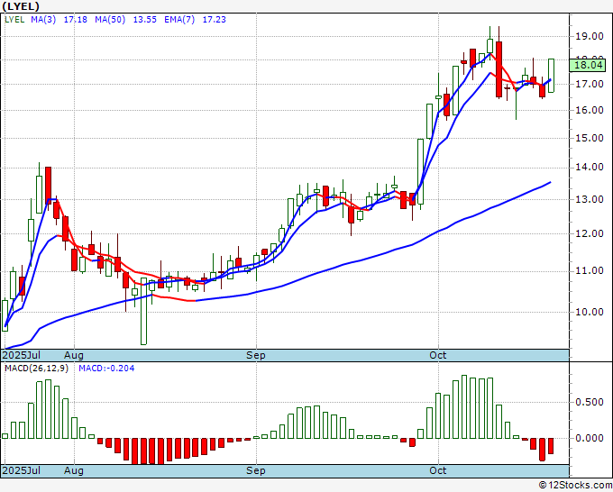Click the MA(50) value 13.55
Viewport: 613px width, 492px height.
[144, 20]
